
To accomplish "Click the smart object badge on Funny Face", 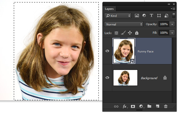I will 132,61.
